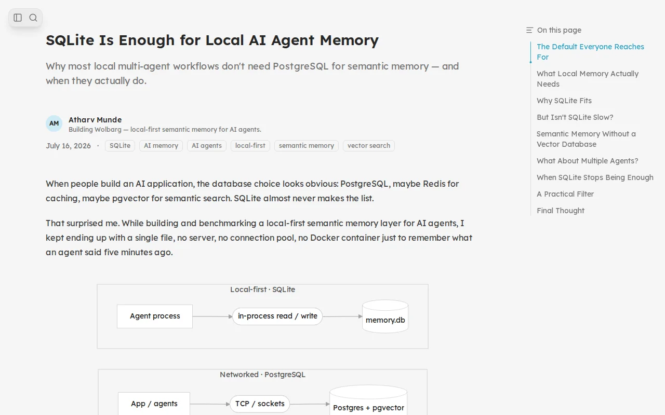This screenshot has width=665, height=415.
Task: Click the Networked · PostgreSQL diagram label
Action: pos(262,375)
